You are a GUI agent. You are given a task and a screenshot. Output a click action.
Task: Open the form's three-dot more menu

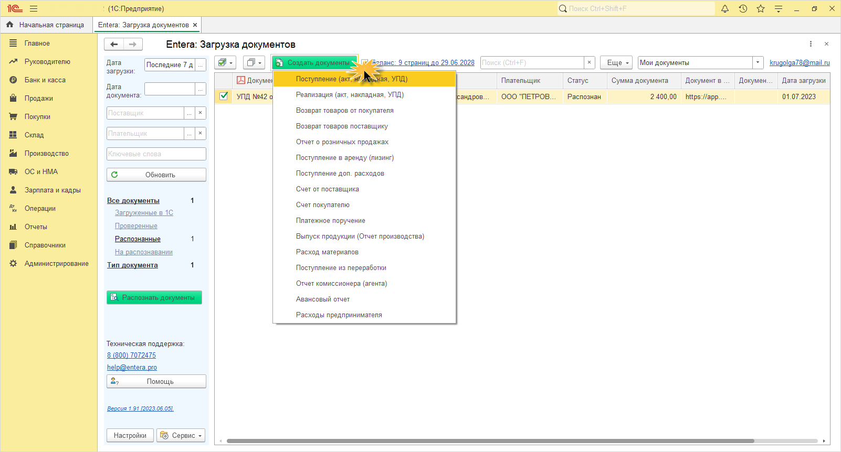pos(811,44)
